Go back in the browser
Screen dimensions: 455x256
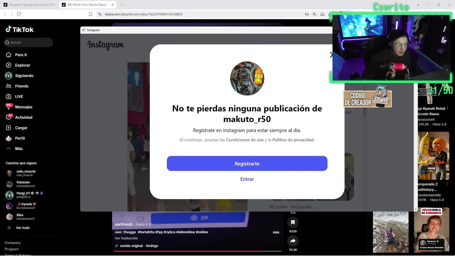(5, 14)
